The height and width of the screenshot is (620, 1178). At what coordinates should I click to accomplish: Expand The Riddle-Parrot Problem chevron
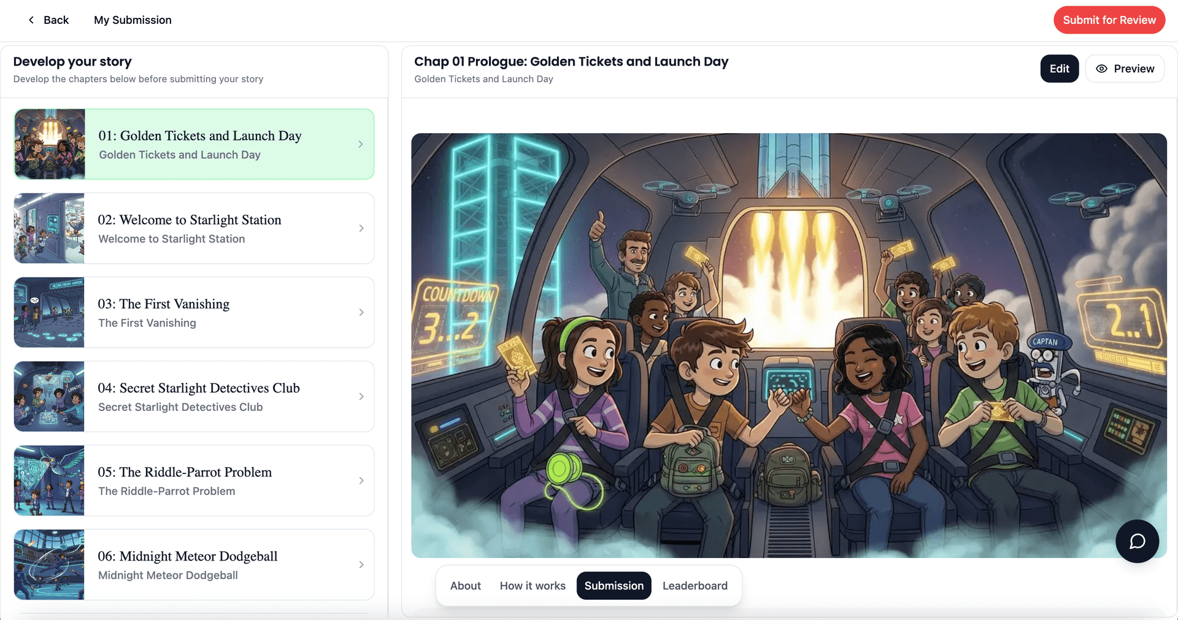pos(361,480)
